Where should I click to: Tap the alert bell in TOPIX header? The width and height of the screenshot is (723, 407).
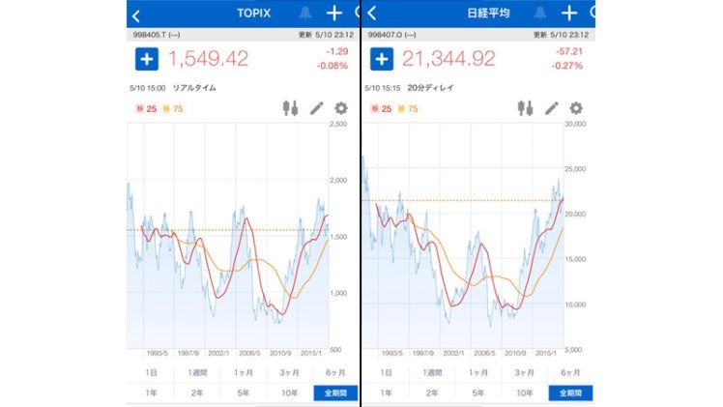tap(304, 13)
